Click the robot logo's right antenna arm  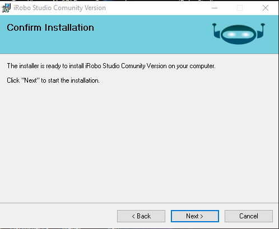click(261, 31)
